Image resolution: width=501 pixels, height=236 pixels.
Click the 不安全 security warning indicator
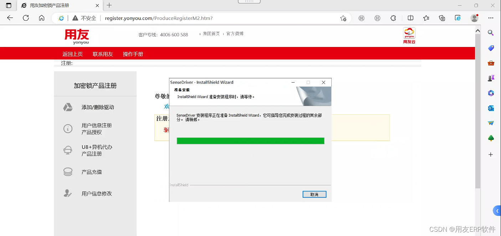84,18
